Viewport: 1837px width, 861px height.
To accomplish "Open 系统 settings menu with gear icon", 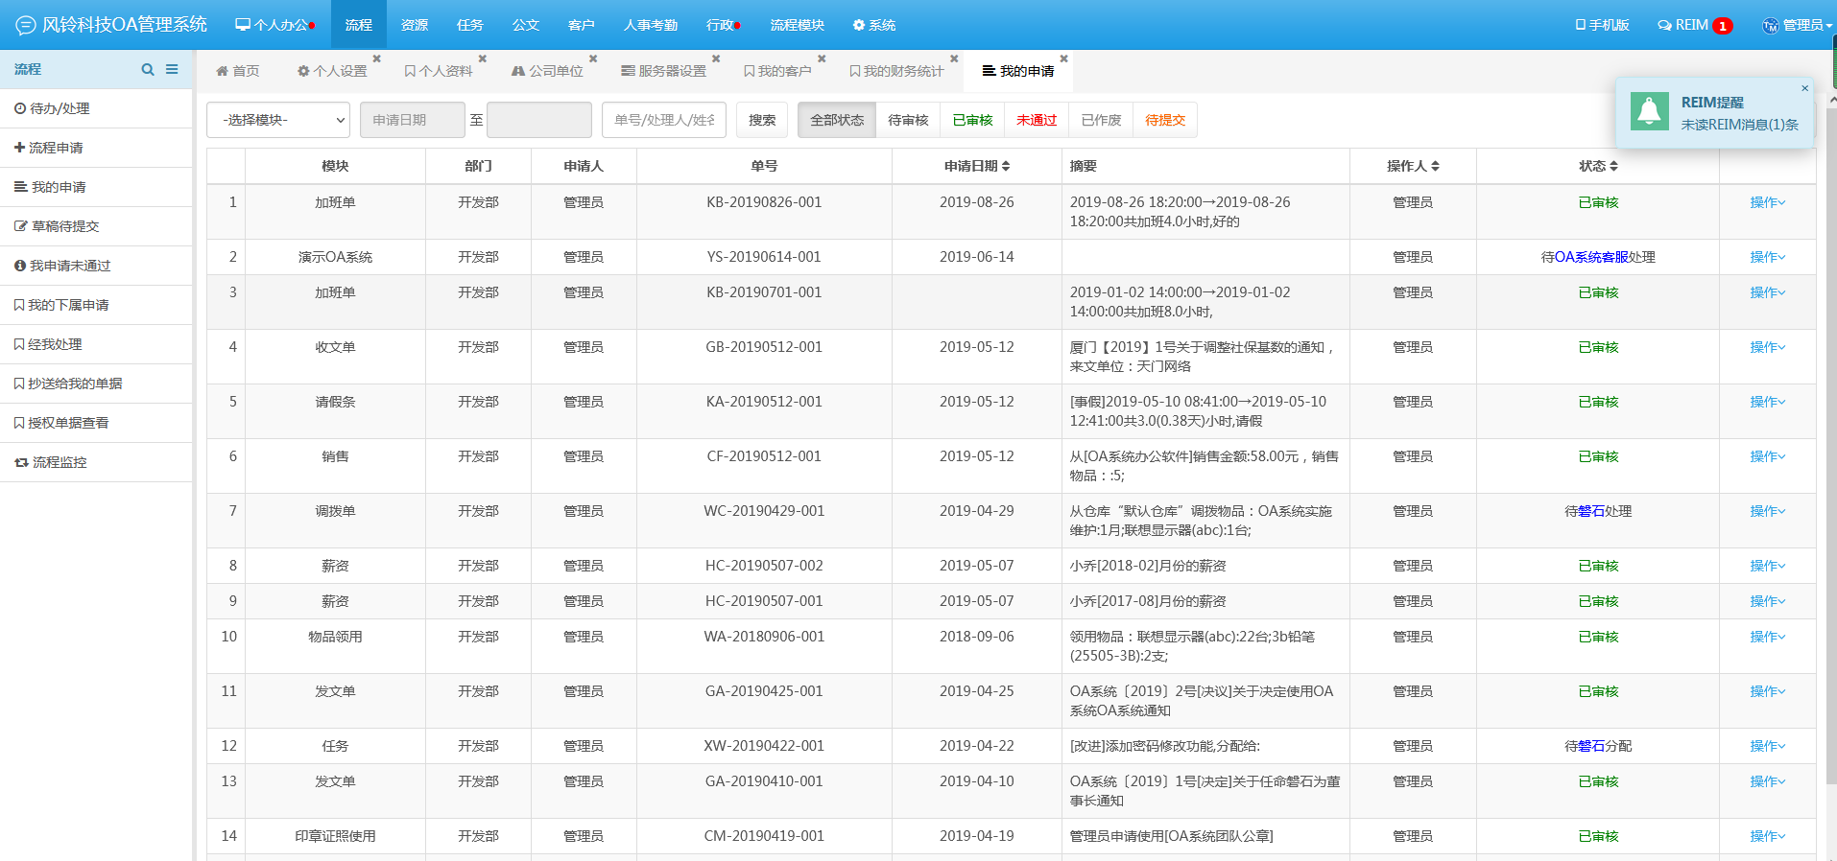I will click(x=874, y=25).
